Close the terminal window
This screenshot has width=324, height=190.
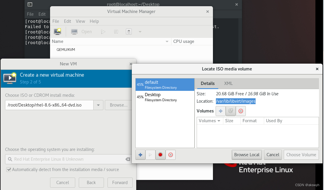coord(237,4)
